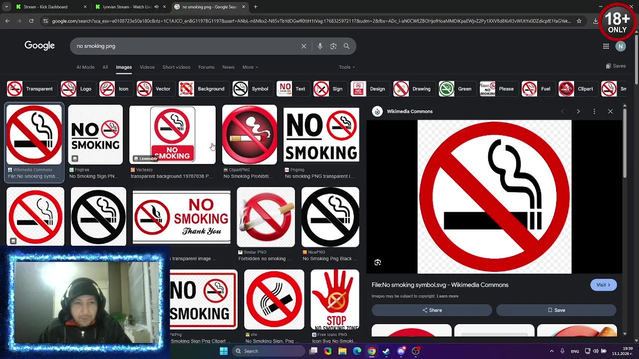Open File:No smoking symbol.svg title link
639x359 pixels.
[x=440, y=285]
